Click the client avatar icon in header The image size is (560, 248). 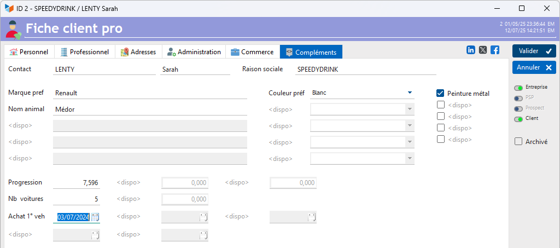[x=13, y=29]
